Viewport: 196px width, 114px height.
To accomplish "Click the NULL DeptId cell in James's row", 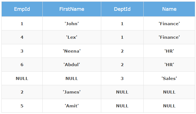I will [x=122, y=92].
